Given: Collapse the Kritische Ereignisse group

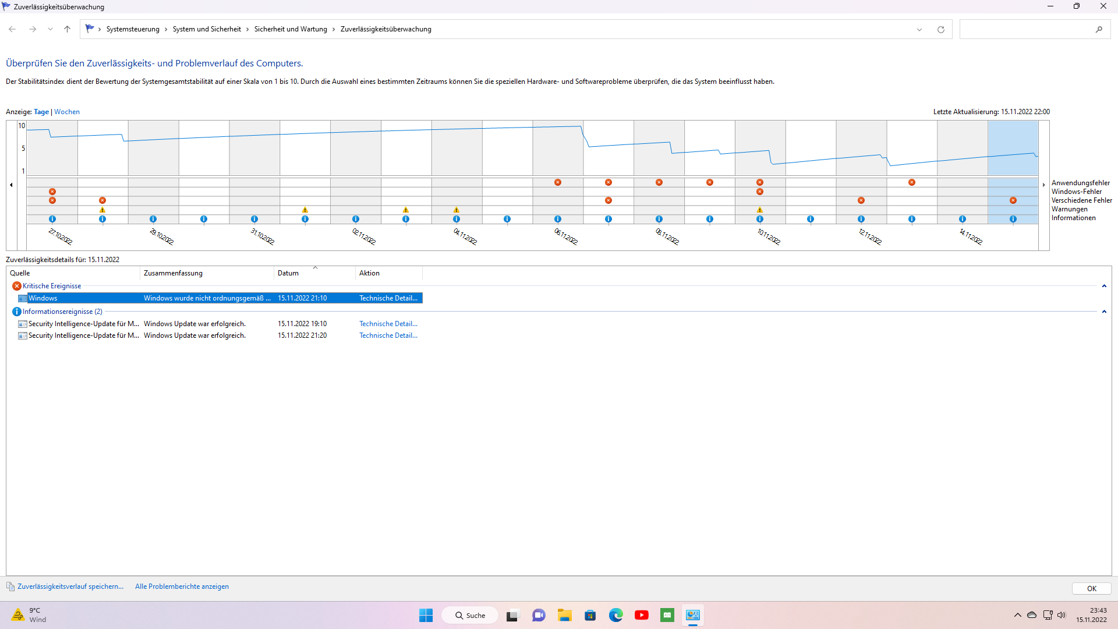Looking at the screenshot, I should (1104, 285).
